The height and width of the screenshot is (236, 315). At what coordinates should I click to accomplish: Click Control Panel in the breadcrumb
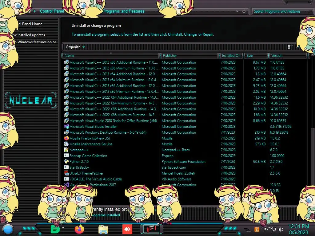[52, 11]
